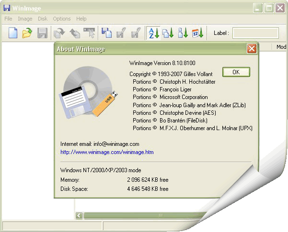
Task: Click OK in About WinImage dialog
Action: (236, 72)
